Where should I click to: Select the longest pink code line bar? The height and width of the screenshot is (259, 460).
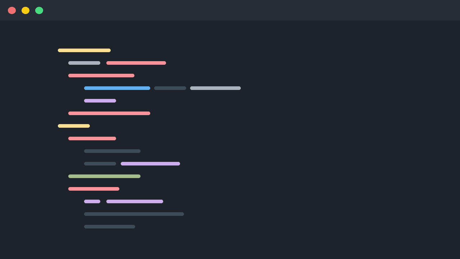pyautogui.click(x=109, y=113)
